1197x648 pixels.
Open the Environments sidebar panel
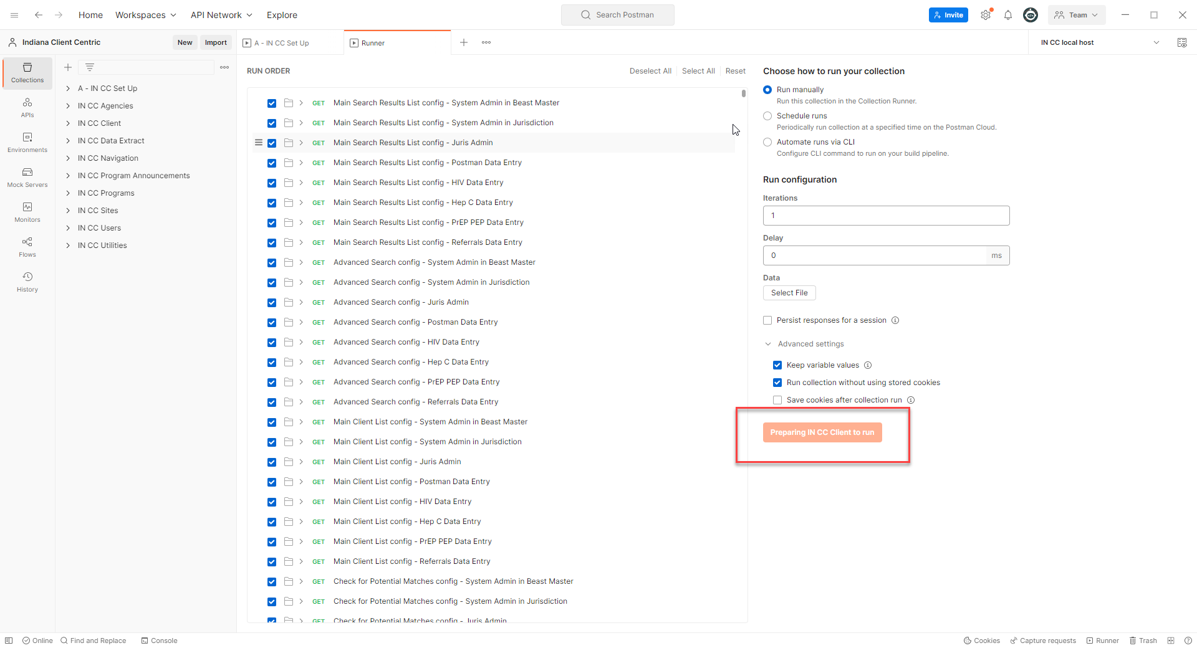point(27,142)
